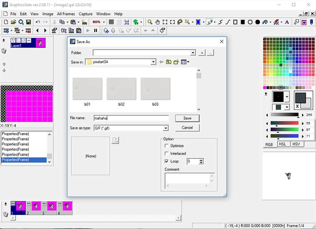Expand the Save in pixelart04 dropdown
This screenshot has height=229, width=316.
click(153, 62)
